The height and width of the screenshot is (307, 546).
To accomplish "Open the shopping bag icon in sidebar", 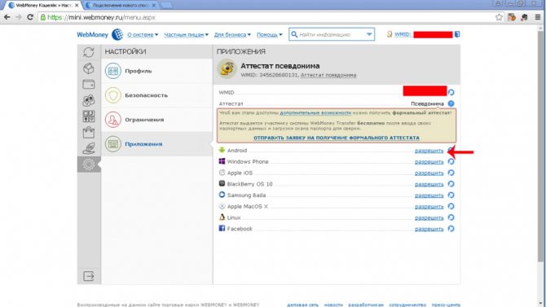I will click(89, 132).
